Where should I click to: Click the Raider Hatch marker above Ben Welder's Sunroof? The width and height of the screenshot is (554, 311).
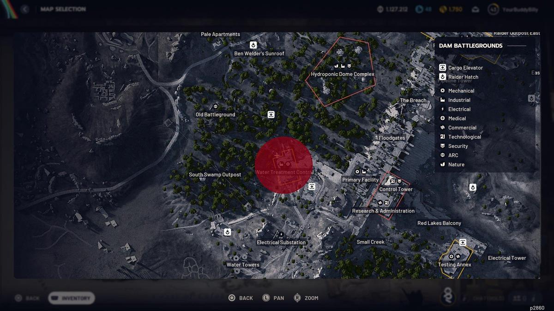[x=253, y=45]
